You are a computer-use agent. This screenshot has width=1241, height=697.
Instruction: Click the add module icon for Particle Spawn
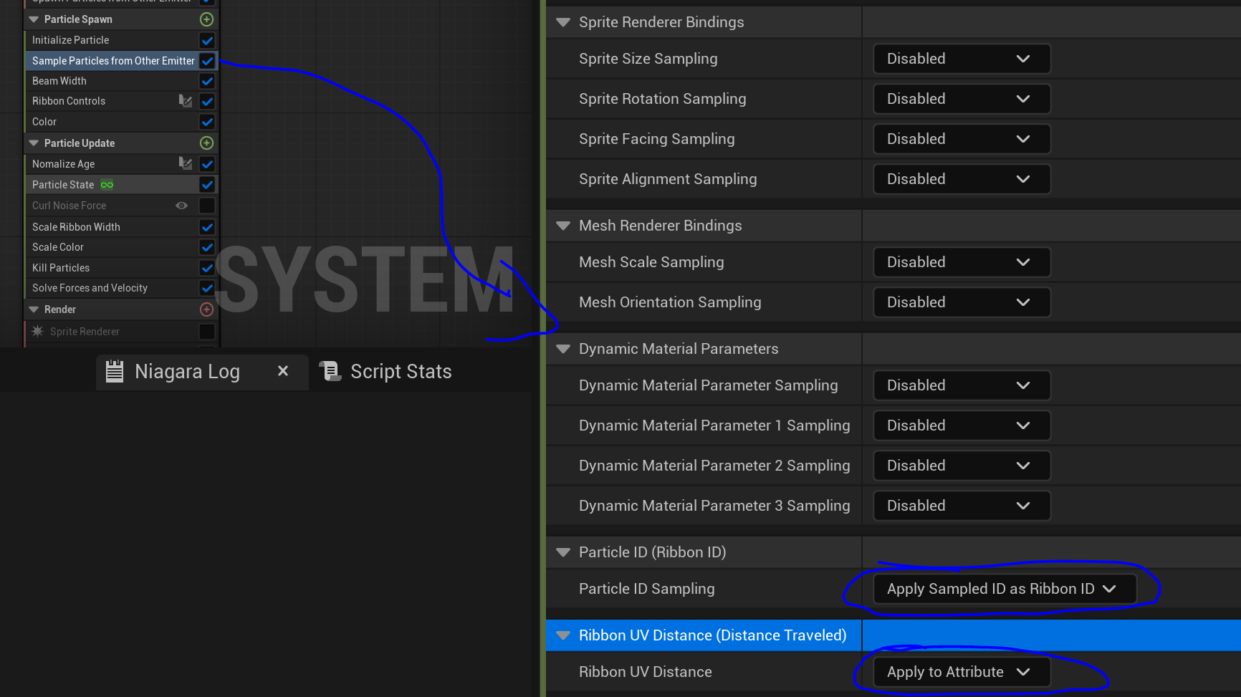(206, 19)
